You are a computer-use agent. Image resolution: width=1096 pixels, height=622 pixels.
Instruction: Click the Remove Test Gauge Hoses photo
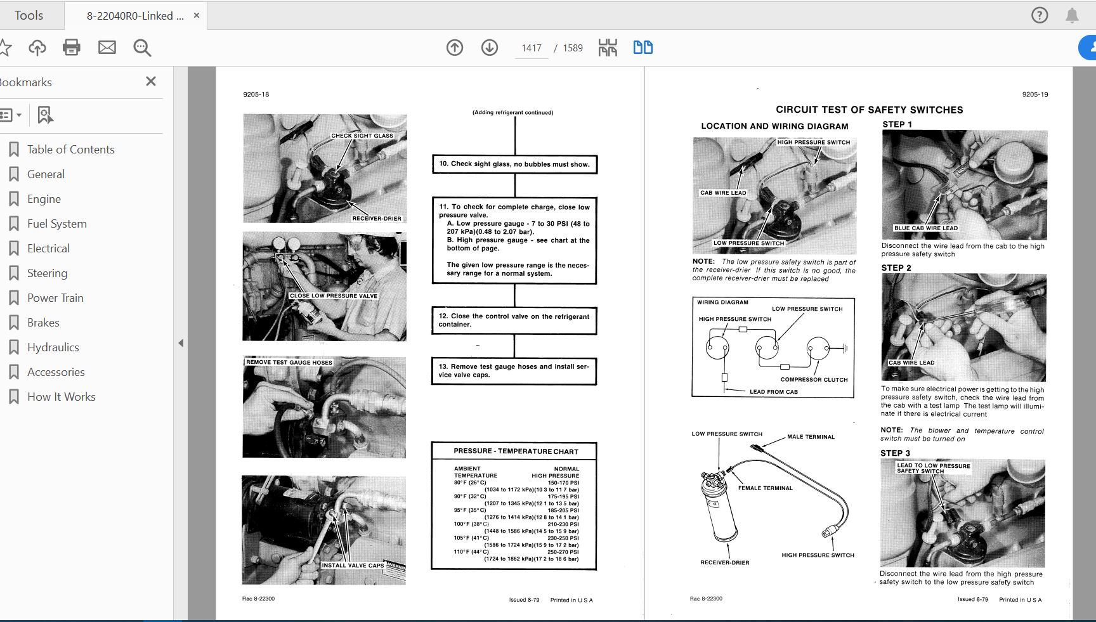(324, 407)
